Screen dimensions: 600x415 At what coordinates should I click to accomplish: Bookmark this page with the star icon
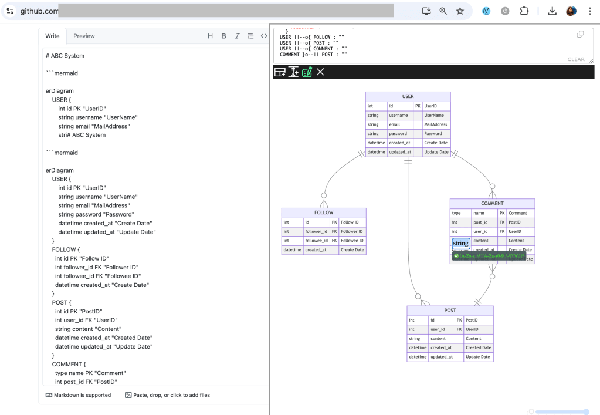(460, 11)
